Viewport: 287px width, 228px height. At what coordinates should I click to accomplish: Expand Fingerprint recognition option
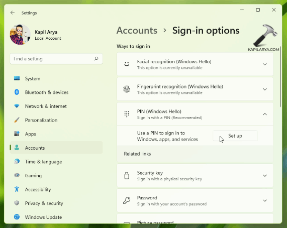click(x=195, y=89)
